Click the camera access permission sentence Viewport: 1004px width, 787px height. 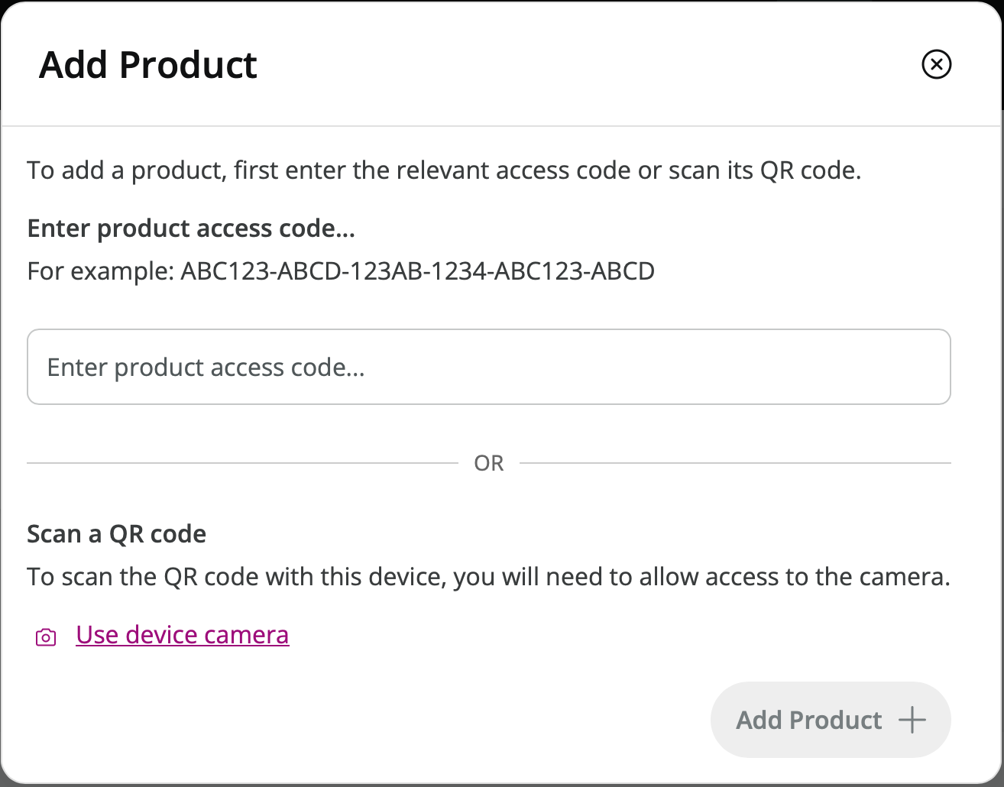pyautogui.click(x=488, y=576)
